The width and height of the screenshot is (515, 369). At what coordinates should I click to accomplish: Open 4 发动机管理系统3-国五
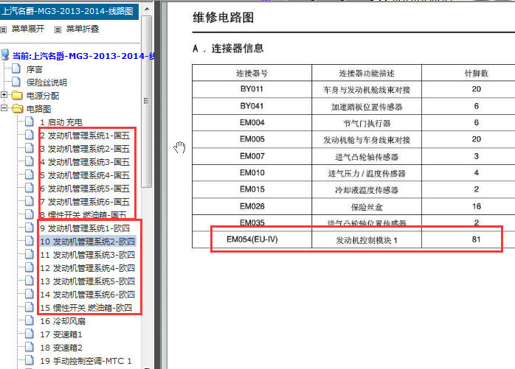85,162
